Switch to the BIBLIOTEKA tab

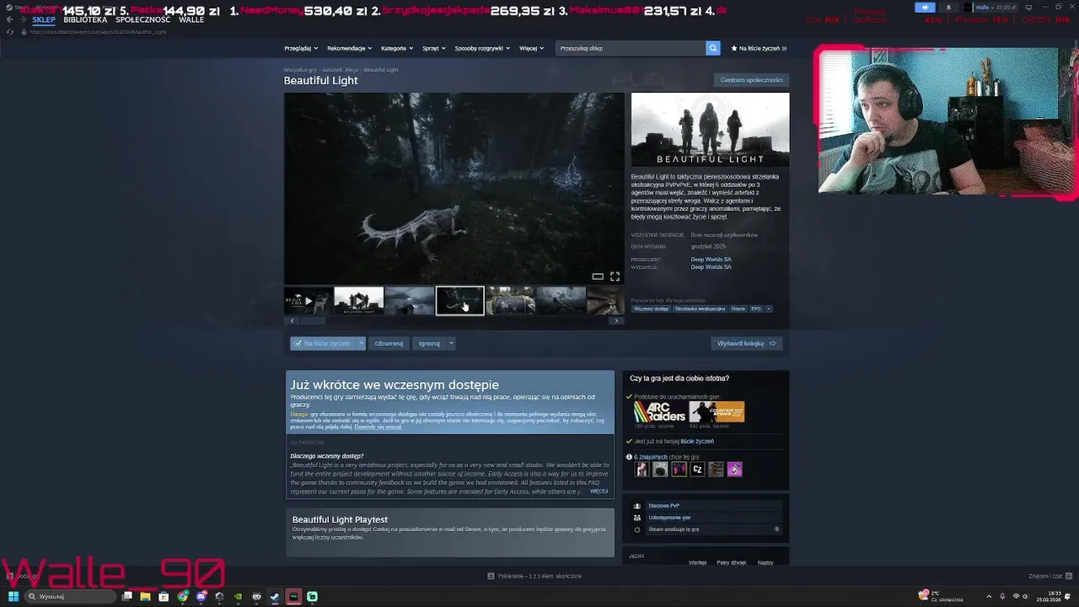85,19
